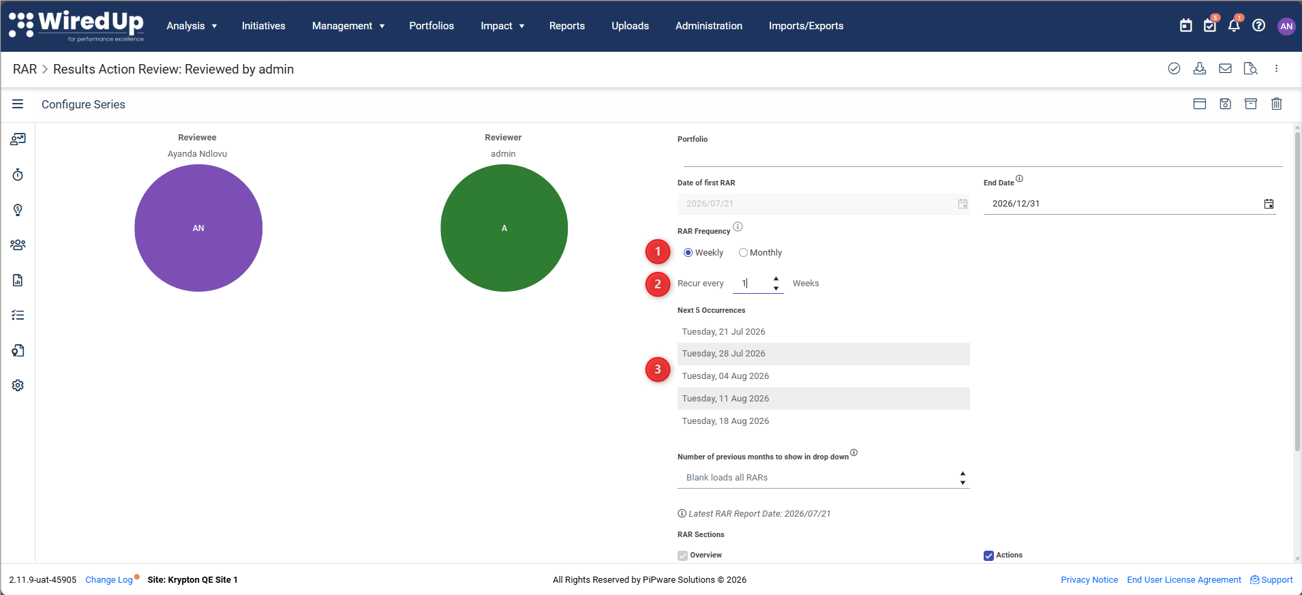This screenshot has height=595, width=1302.
Task: Open the calendar icon in top bar
Action: click(x=1186, y=26)
